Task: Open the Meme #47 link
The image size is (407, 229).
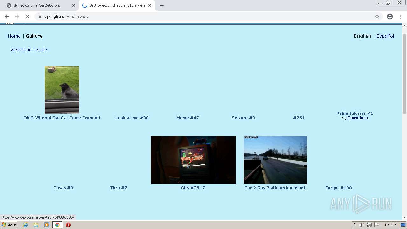Action: click(x=188, y=118)
